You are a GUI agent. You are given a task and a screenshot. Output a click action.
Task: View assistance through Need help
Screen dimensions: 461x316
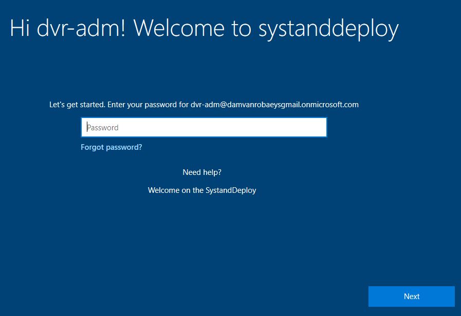coord(202,172)
